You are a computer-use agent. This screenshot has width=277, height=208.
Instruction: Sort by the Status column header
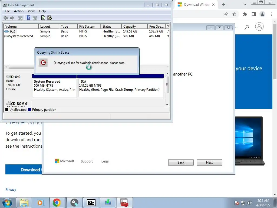(111, 26)
